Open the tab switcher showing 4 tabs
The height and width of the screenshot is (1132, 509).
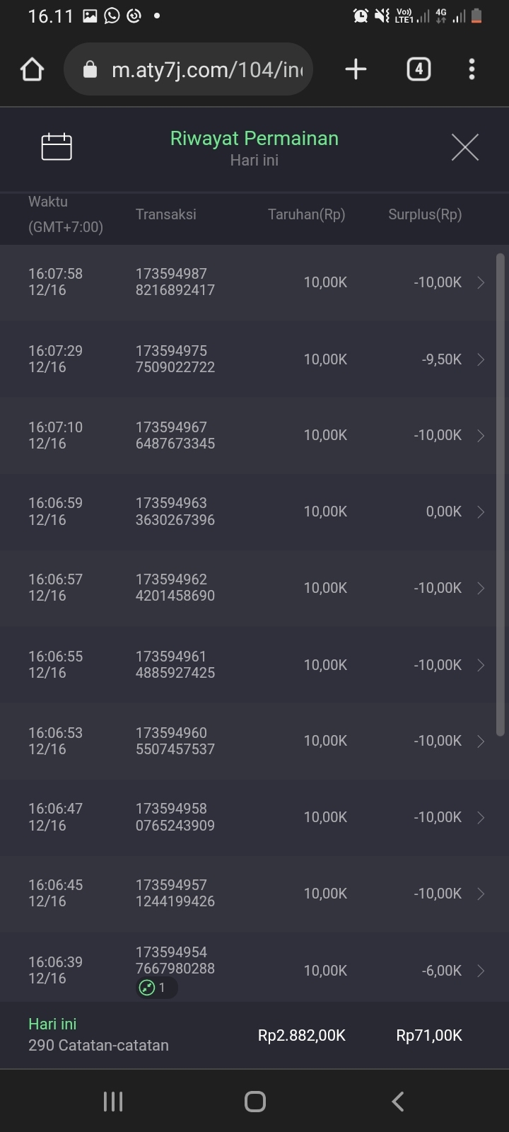419,69
